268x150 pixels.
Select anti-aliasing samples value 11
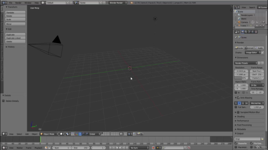pos(243,103)
